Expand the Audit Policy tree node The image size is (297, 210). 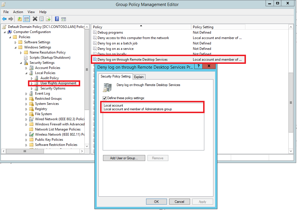32,78
